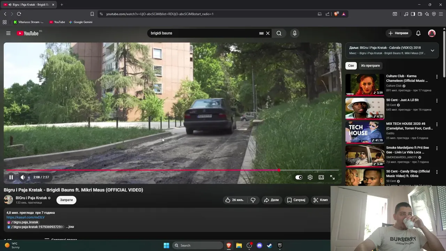Bookmark the page with the bookmark icon
The height and width of the screenshot is (251, 446).
[92, 14]
